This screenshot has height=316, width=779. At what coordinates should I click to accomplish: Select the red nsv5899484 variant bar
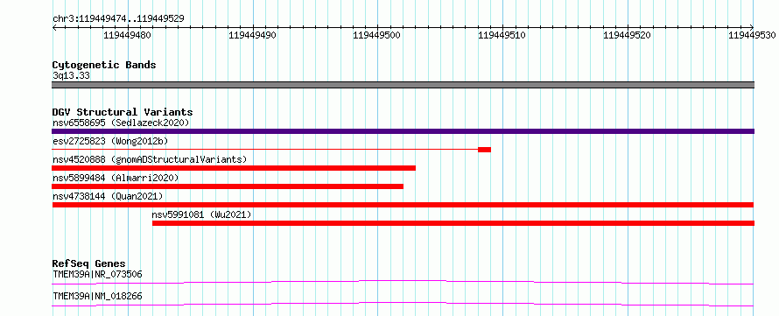pyautogui.click(x=228, y=186)
